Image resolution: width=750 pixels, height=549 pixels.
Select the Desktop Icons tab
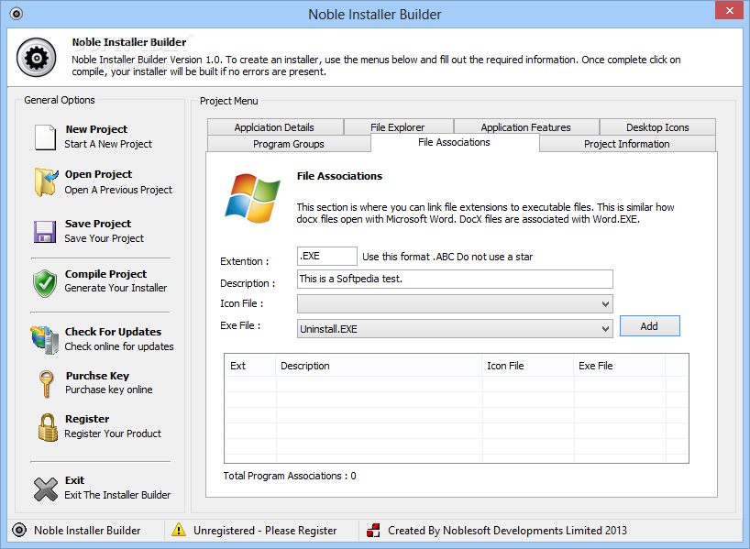click(x=657, y=127)
